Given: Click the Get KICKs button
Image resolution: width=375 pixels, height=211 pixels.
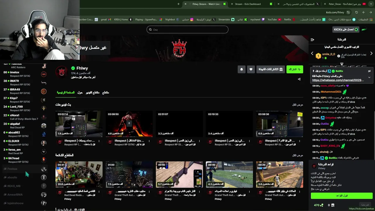Looking at the screenshot, I should (346, 29).
